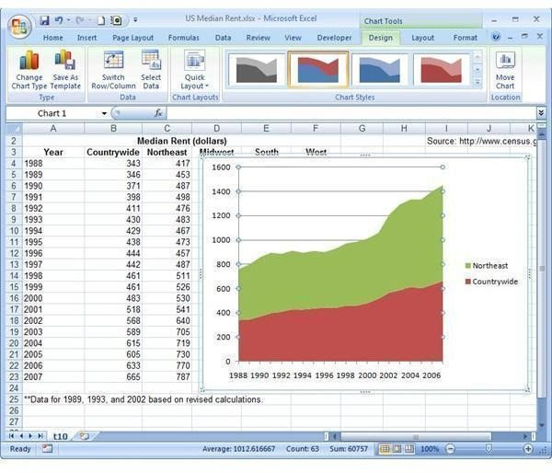Image resolution: width=552 pixels, height=473 pixels.
Task: Change the chart type
Action: click(x=29, y=70)
